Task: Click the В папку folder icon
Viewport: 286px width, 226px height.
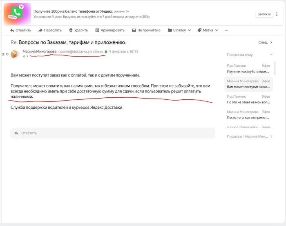Action: (170, 30)
